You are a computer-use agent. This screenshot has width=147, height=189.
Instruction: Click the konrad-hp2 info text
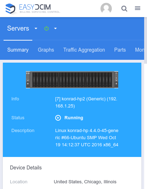tap(86, 103)
